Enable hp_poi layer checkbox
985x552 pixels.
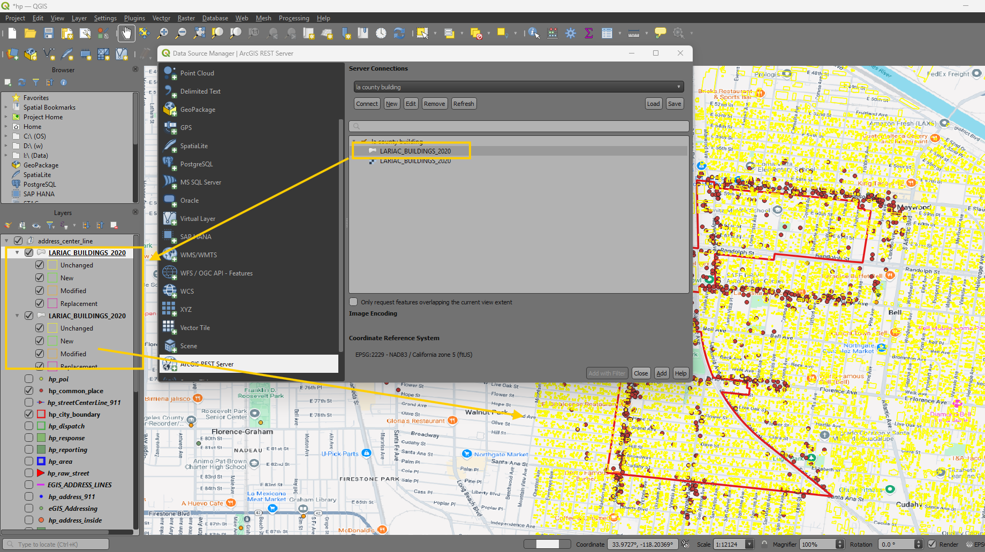29,379
